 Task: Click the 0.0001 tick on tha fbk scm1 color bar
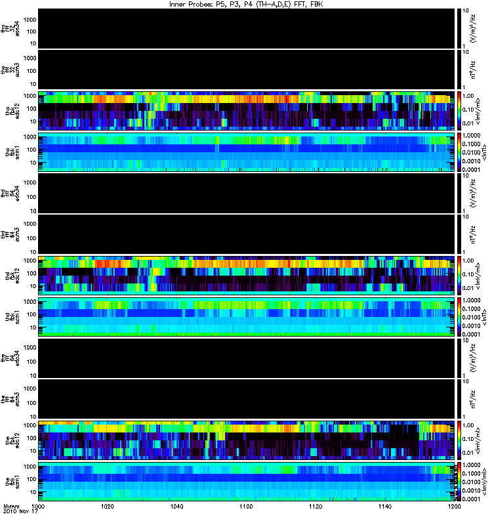(471, 169)
